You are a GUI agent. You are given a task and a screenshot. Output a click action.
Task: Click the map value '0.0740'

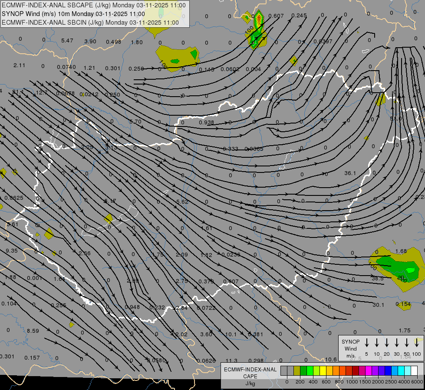coord(66,67)
